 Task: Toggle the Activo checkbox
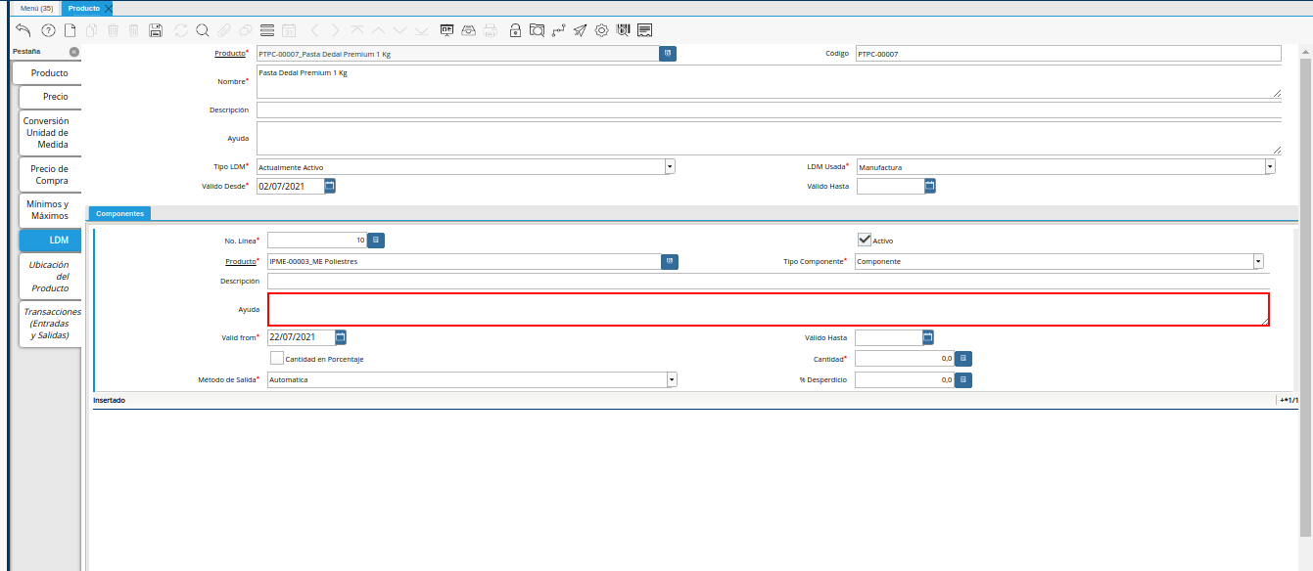(x=865, y=240)
